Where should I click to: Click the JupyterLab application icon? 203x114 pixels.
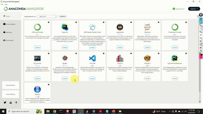click(120, 27)
